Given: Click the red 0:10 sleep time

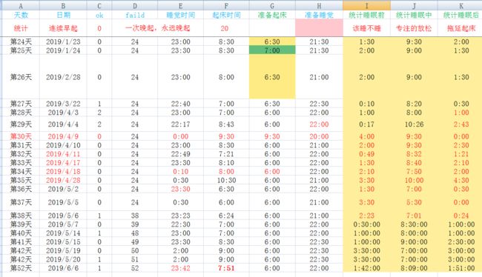Looking at the screenshot, I should click(x=180, y=171).
